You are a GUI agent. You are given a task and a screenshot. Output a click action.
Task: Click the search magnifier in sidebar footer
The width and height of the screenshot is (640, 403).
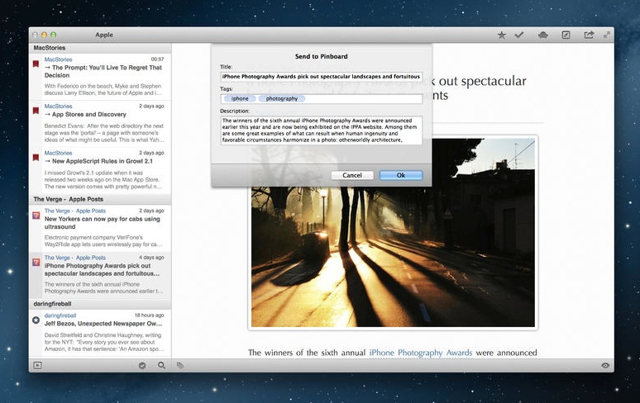[x=161, y=365]
